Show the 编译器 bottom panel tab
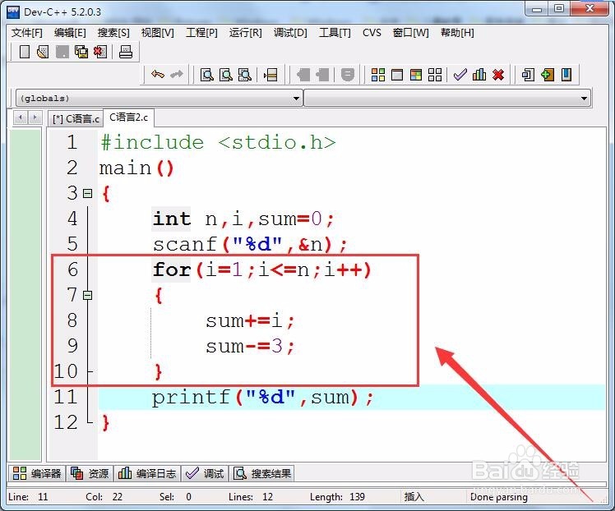The height and width of the screenshot is (511, 615). pyautogui.click(x=37, y=473)
